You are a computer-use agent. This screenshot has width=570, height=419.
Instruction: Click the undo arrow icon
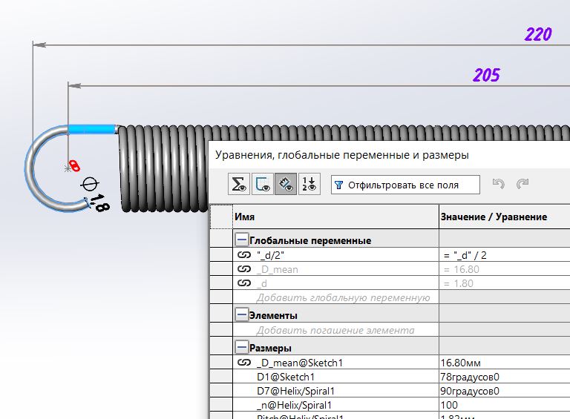[499, 185]
